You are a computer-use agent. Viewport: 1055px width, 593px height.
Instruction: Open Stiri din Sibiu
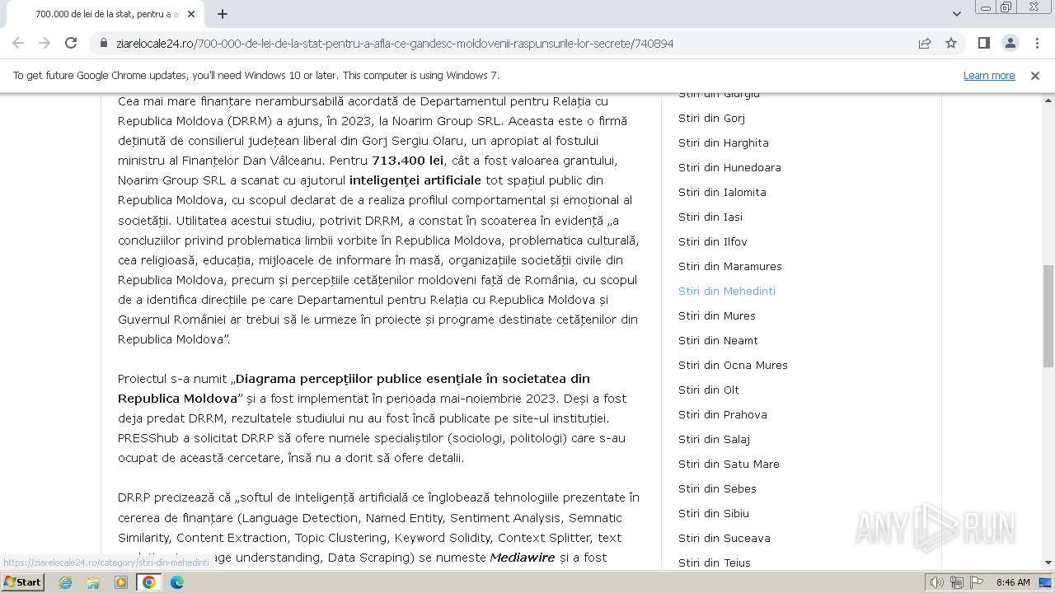pos(714,513)
